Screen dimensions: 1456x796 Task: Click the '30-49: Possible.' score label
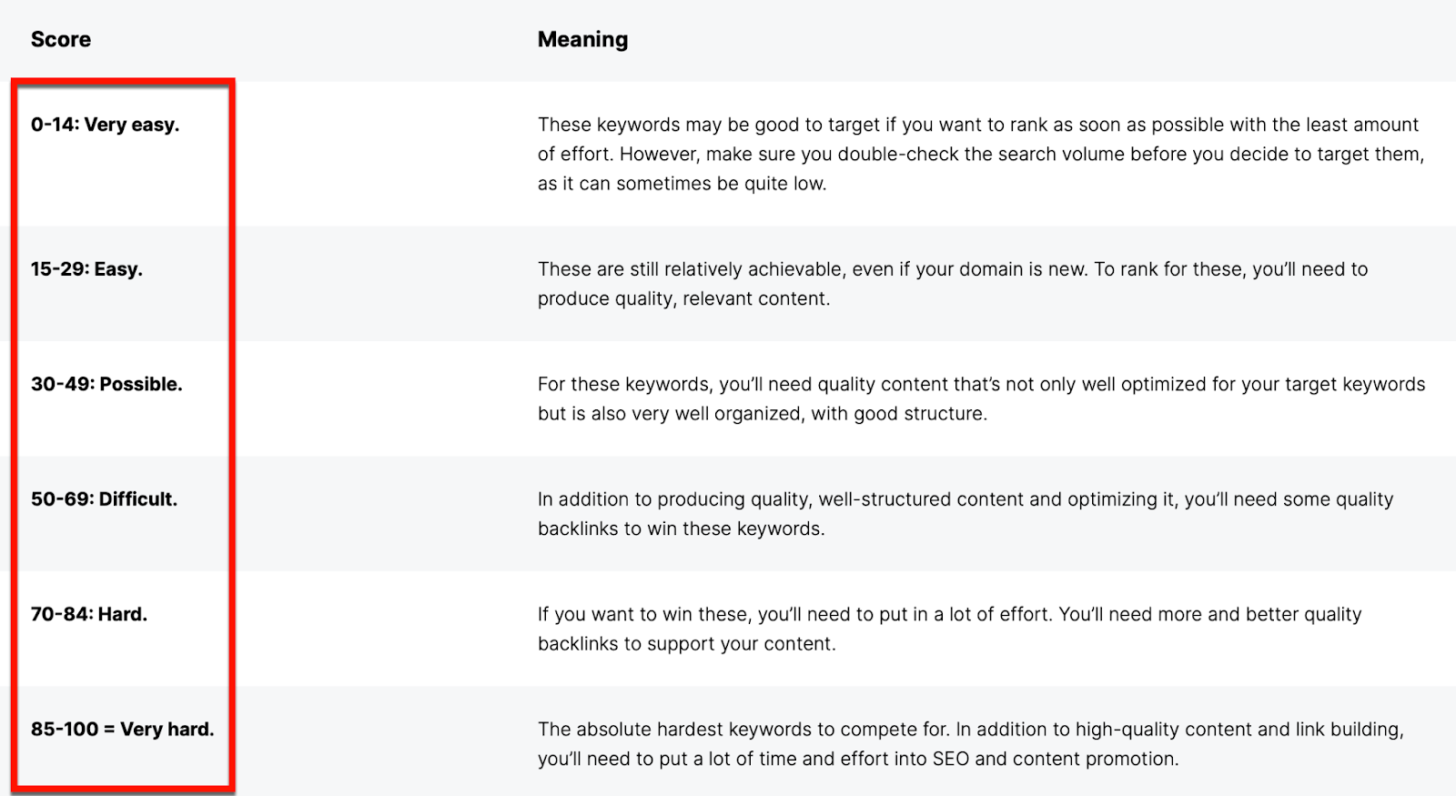(106, 384)
